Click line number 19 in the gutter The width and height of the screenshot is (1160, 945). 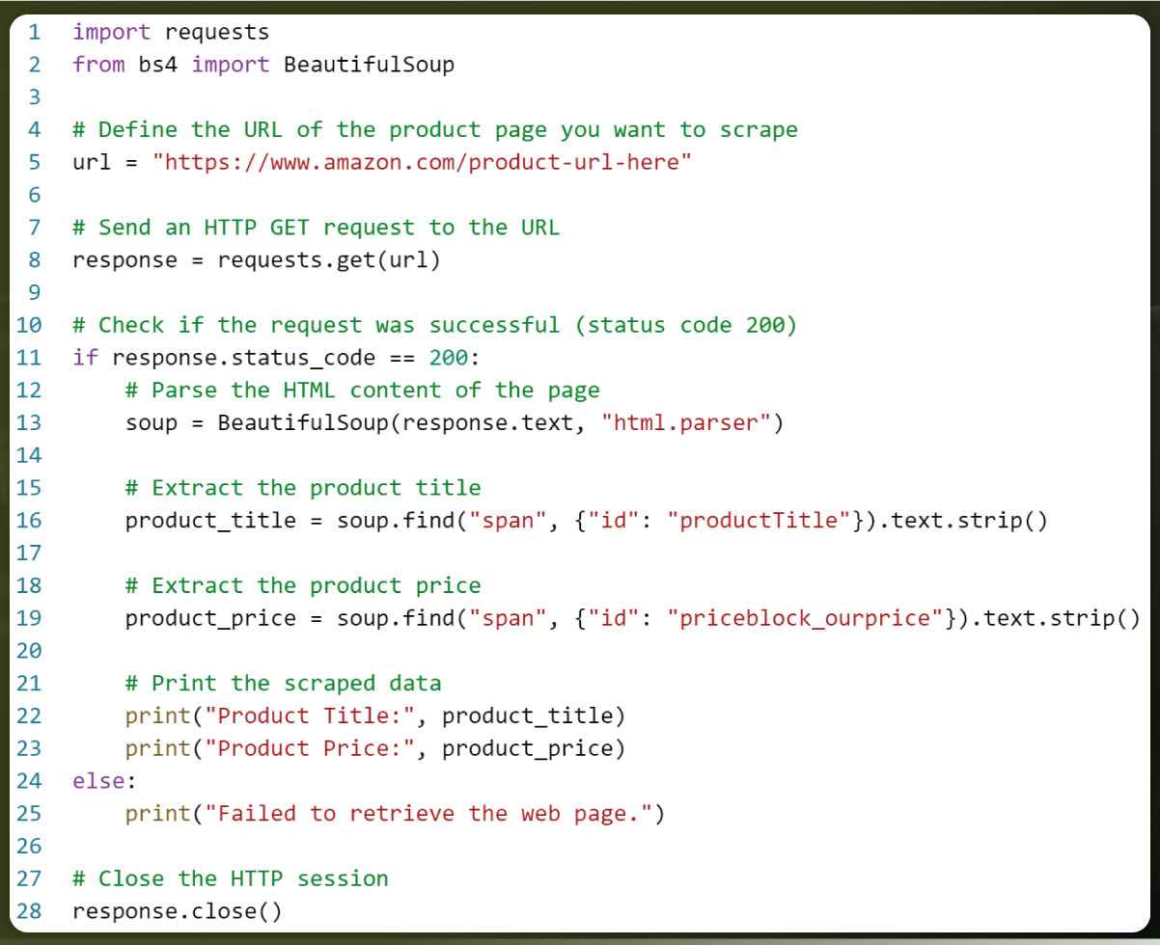pyautogui.click(x=28, y=618)
